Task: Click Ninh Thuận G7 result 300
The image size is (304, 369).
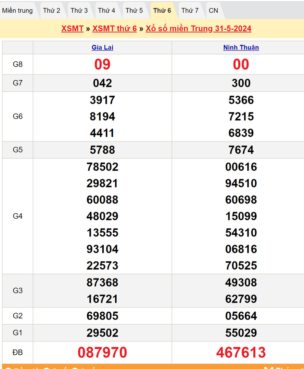Action: point(241,83)
